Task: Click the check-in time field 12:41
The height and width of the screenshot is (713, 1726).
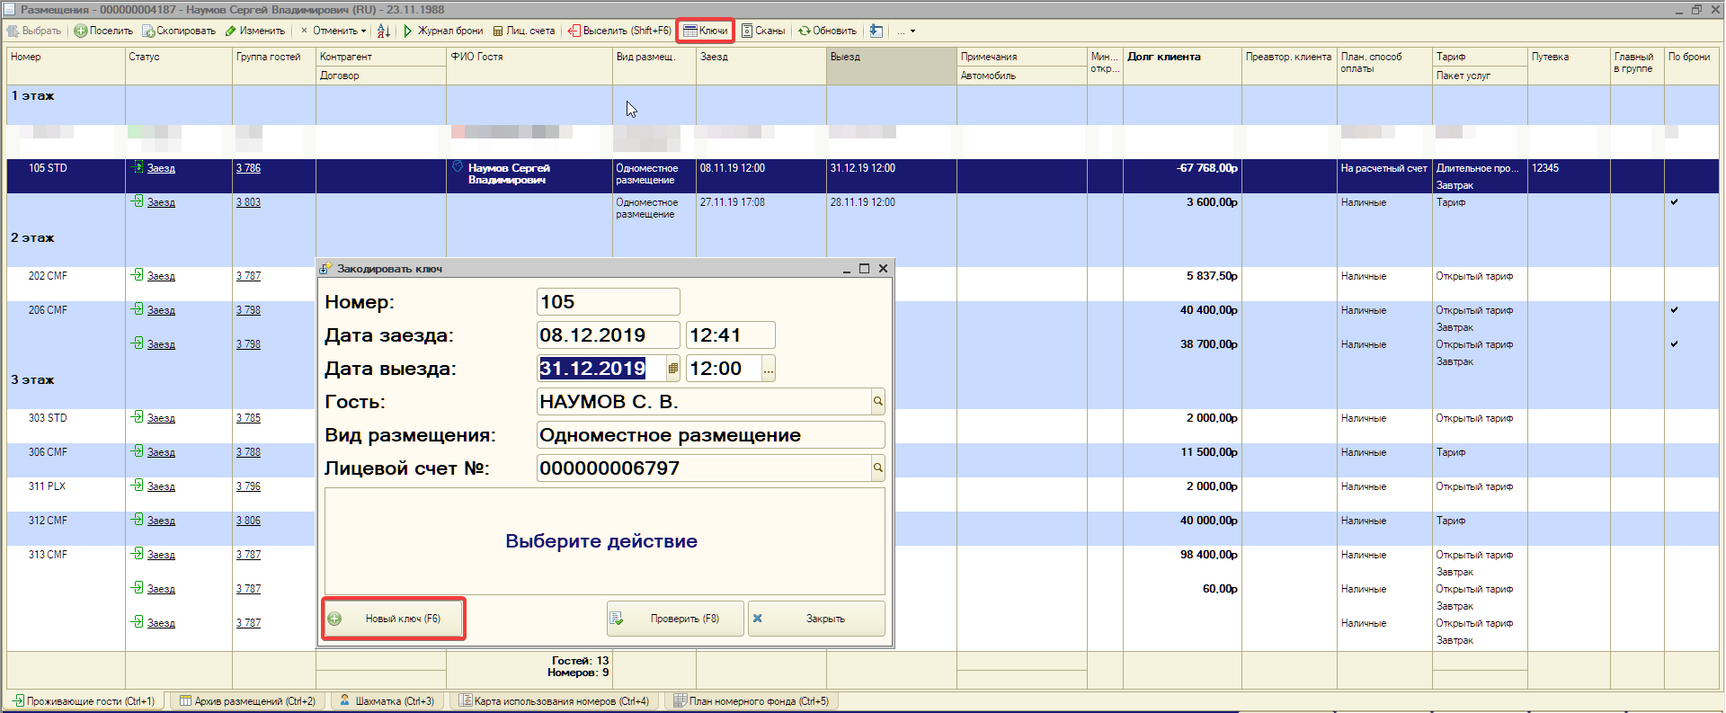Action: pyautogui.click(x=730, y=335)
